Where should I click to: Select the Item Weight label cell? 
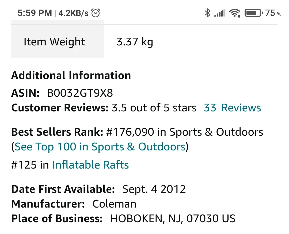[54, 42]
